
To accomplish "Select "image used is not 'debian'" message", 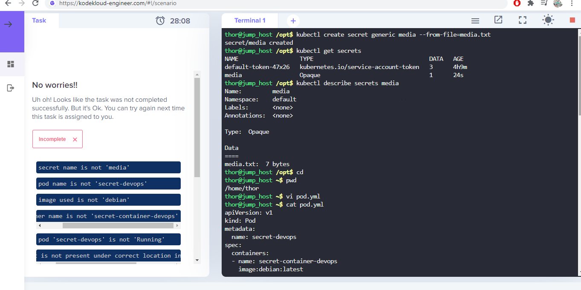I will click(108, 200).
